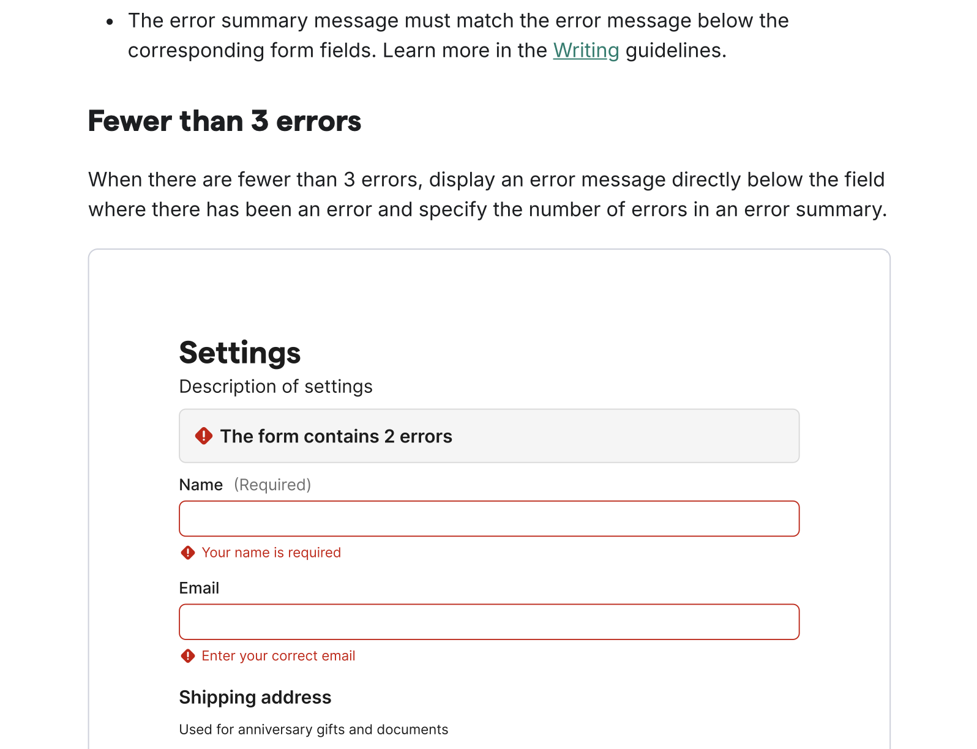977x749 pixels.
Task: Open the Writing guidelines link
Action: click(586, 50)
